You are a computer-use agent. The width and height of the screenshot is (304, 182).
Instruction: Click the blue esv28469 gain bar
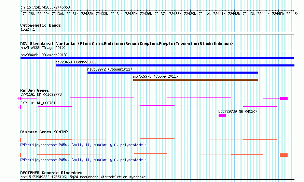pyautogui.click(x=175, y=65)
